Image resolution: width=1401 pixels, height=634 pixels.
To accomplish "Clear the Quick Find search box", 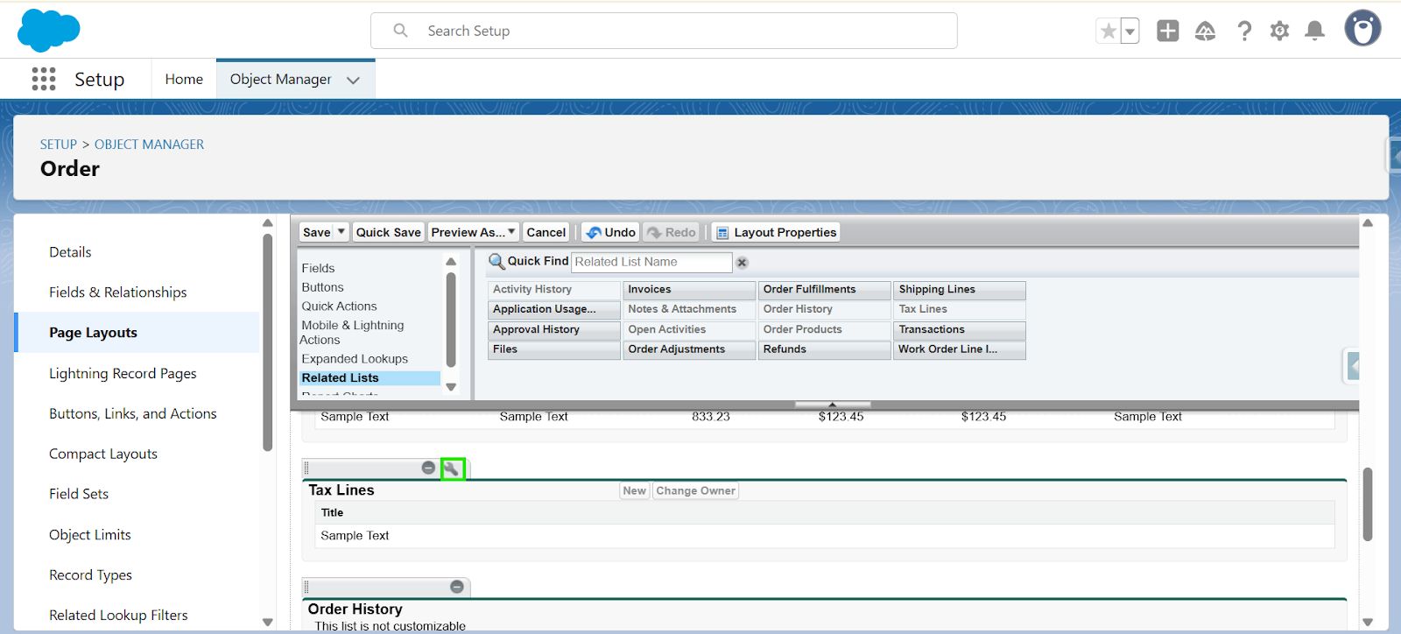I will [x=742, y=263].
